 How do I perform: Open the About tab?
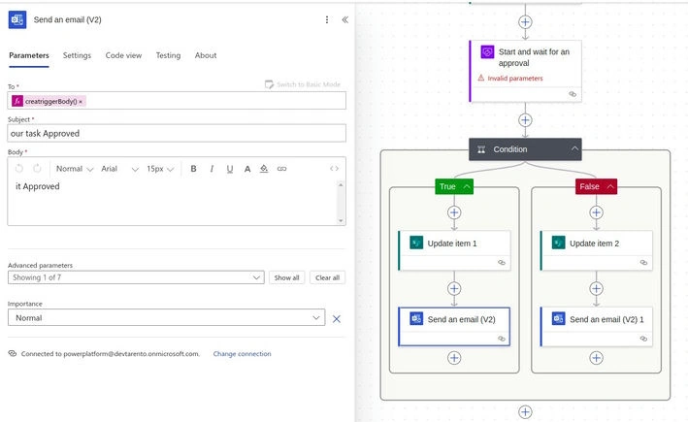pyautogui.click(x=206, y=55)
